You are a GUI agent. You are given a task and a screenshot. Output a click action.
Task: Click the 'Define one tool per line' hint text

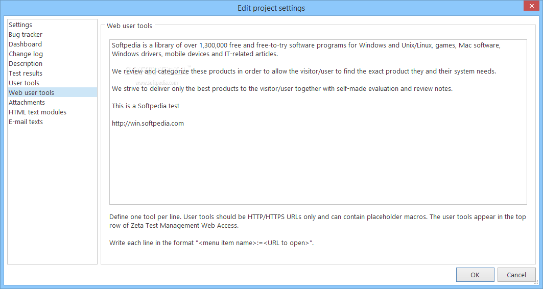318,221
